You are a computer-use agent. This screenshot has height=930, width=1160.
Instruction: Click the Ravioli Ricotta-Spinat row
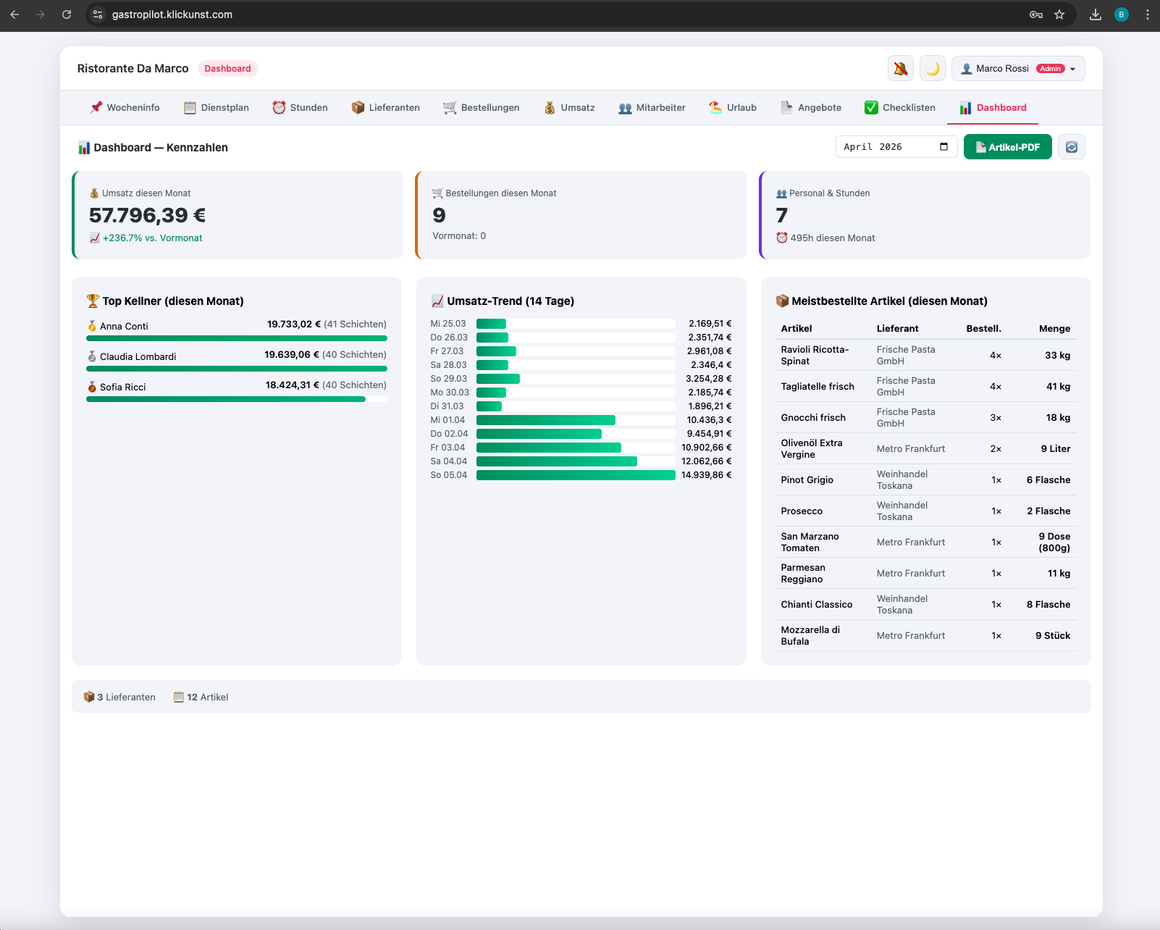[925, 355]
